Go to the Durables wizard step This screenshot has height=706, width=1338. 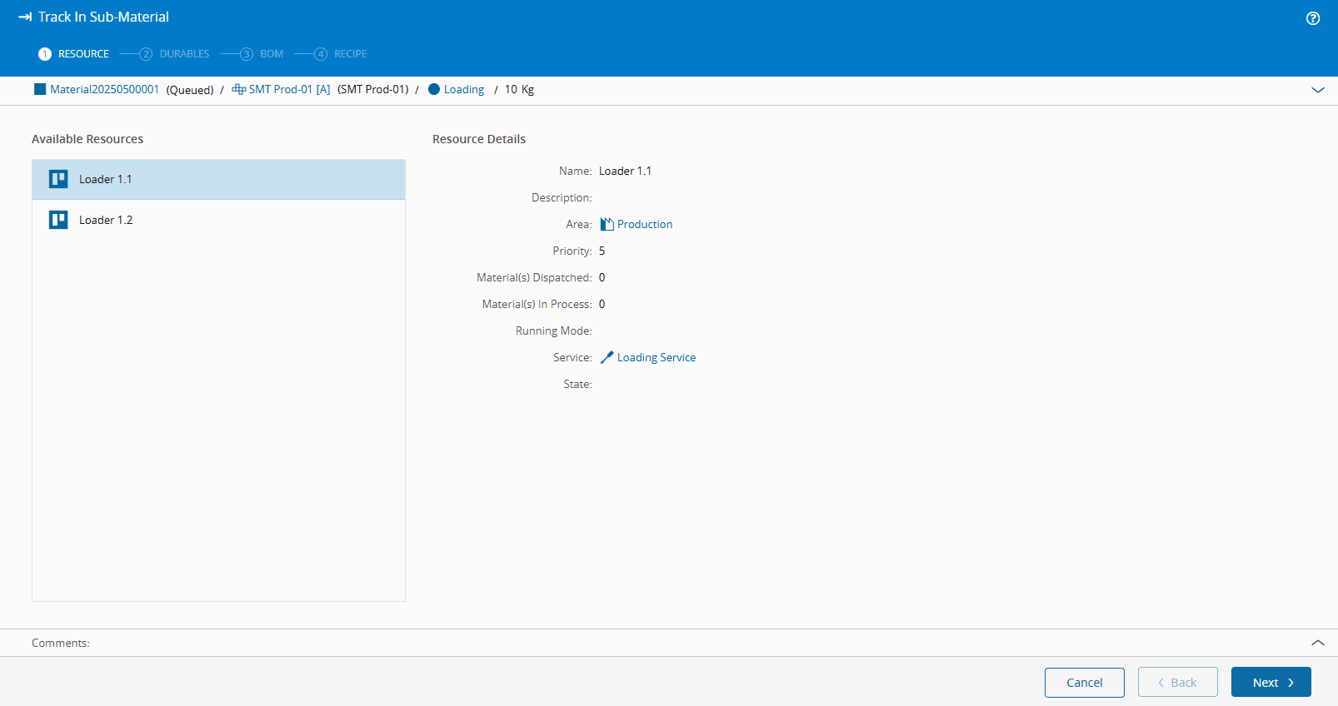coord(184,54)
